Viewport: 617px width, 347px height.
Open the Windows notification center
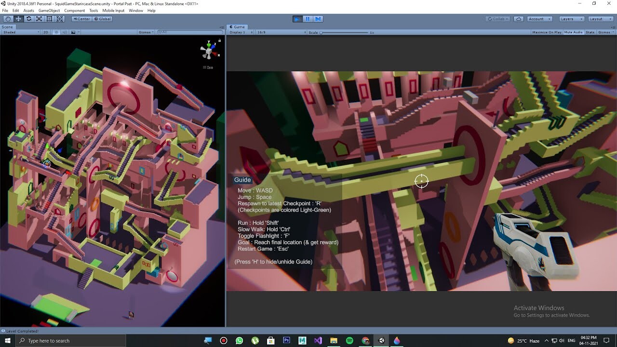[607, 341]
